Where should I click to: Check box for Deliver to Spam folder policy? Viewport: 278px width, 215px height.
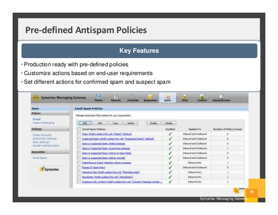79,153
